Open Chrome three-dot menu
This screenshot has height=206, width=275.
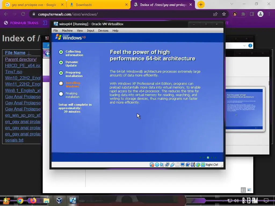269,14
